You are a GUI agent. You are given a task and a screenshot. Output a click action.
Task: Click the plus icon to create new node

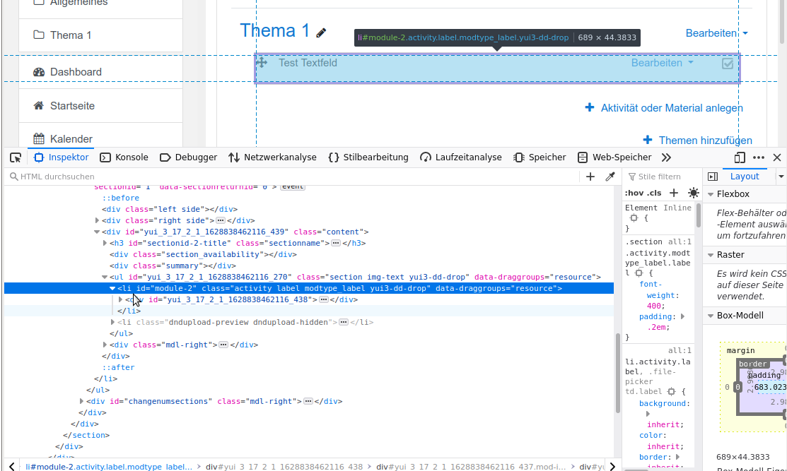(590, 177)
